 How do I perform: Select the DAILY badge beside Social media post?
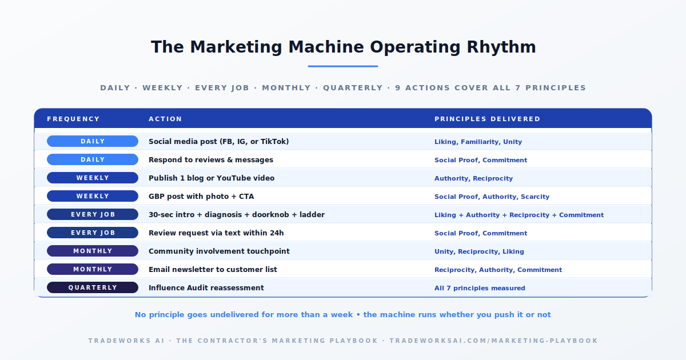coord(93,141)
